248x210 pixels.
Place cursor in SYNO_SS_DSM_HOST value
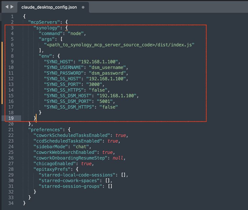click(117, 96)
